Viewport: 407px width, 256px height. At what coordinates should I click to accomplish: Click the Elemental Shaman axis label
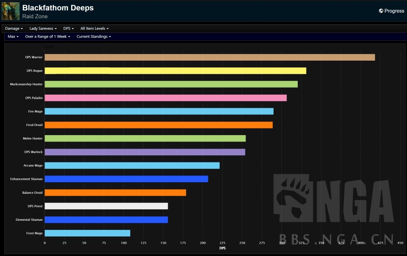[x=29, y=220]
